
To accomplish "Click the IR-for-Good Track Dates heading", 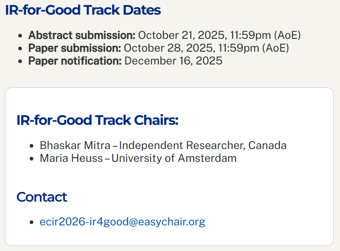I will [83, 10].
